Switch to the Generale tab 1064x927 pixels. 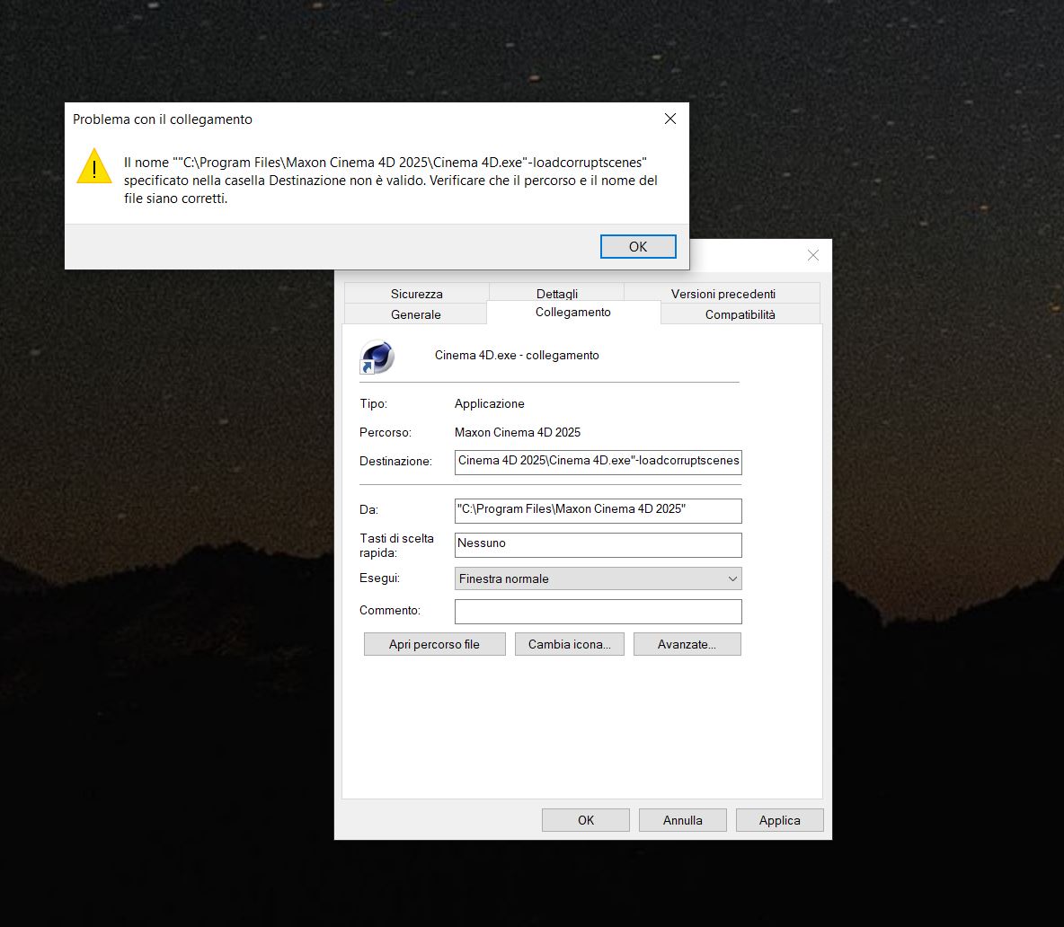point(416,314)
